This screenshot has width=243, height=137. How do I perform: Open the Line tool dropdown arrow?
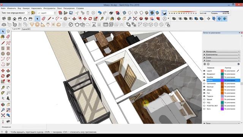[53, 19]
